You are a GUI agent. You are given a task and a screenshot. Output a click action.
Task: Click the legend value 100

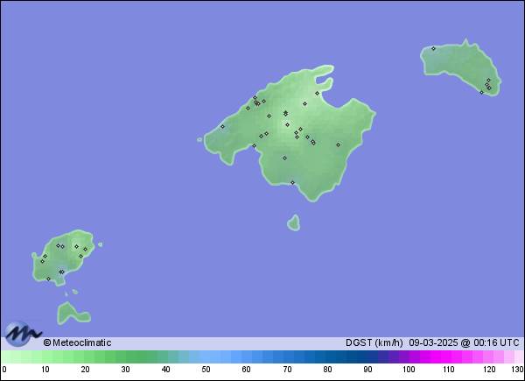409,370
